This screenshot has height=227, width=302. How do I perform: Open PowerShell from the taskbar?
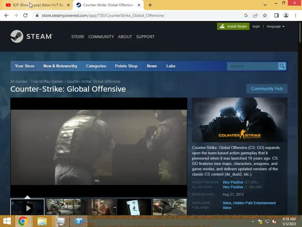coord(78,221)
